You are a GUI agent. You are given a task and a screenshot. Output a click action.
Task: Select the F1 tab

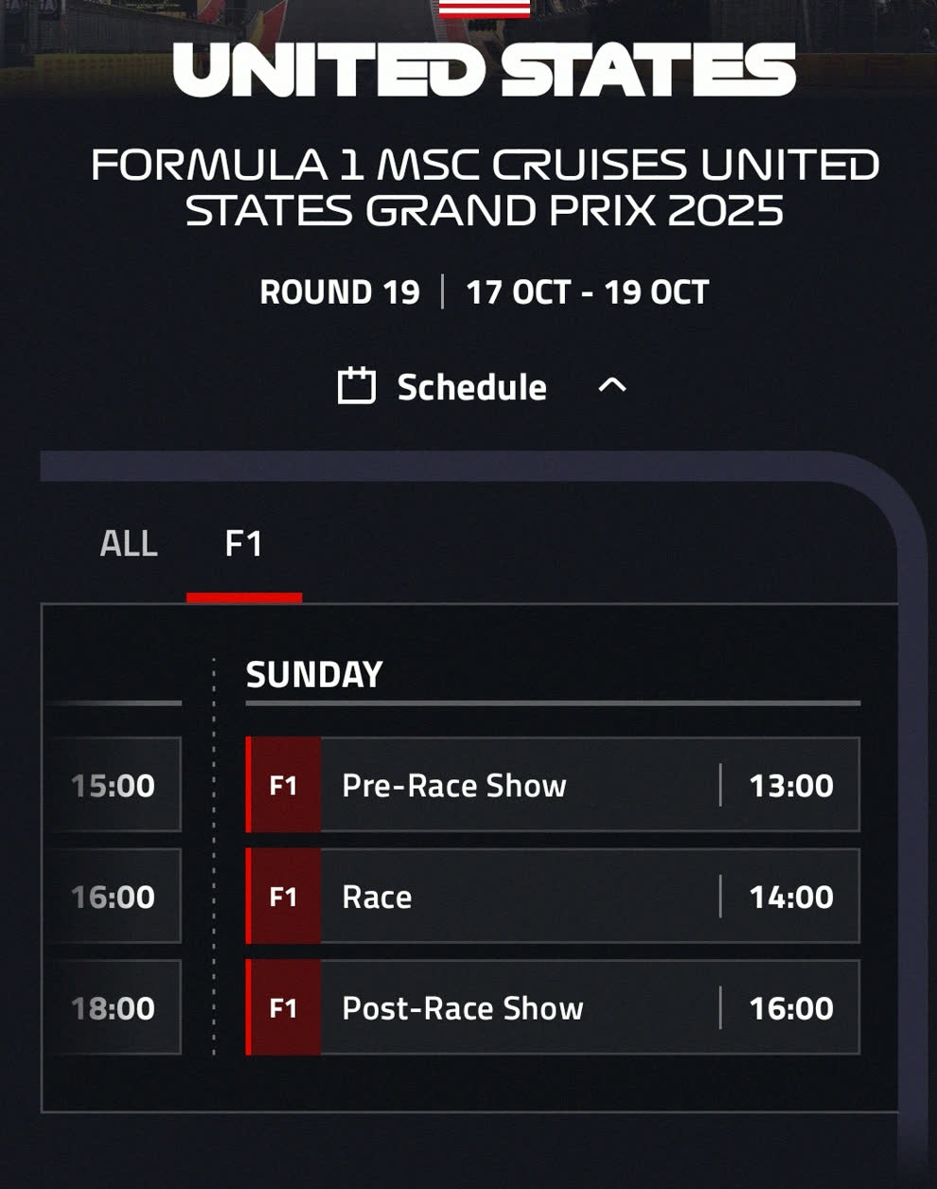pyautogui.click(x=243, y=544)
